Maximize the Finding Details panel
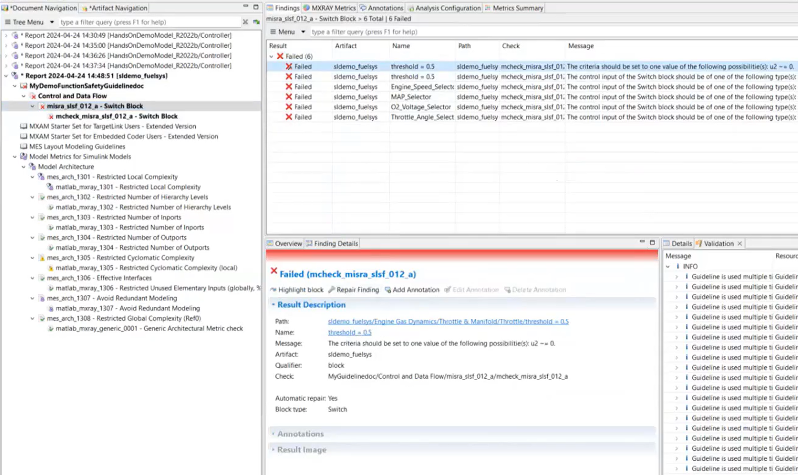 point(652,242)
